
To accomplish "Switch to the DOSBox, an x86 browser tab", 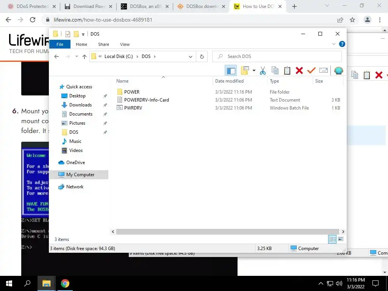I will 145,6.
